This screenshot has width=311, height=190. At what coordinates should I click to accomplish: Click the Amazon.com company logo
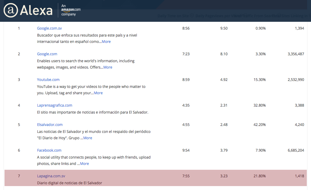71,10
